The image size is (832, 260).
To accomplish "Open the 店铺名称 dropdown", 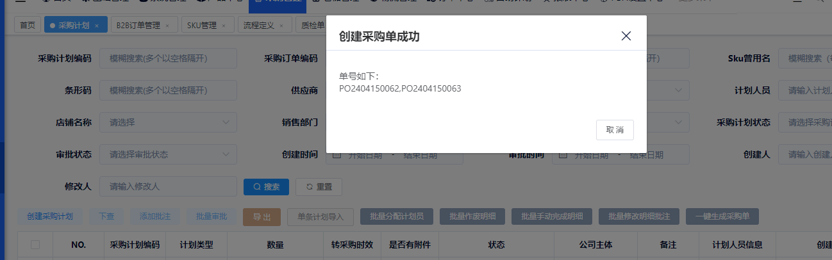I will click(168, 122).
